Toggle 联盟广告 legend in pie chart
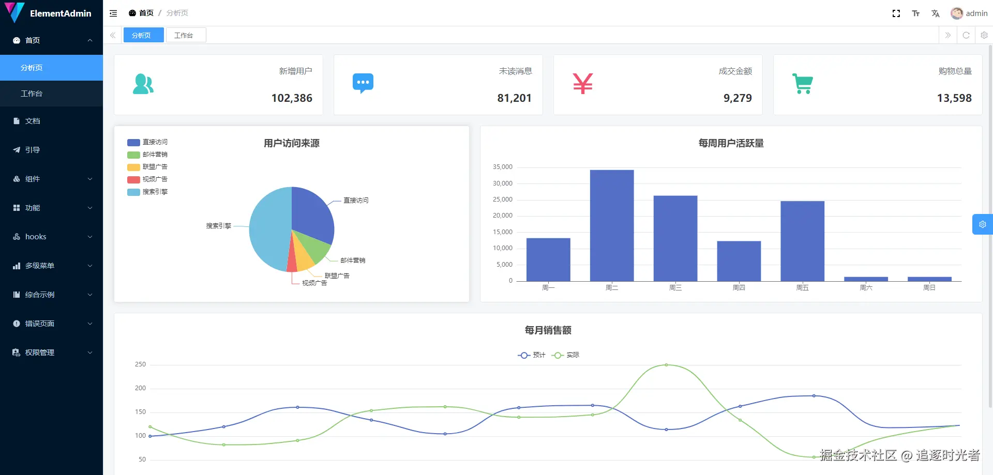The image size is (993, 475). tap(147, 167)
